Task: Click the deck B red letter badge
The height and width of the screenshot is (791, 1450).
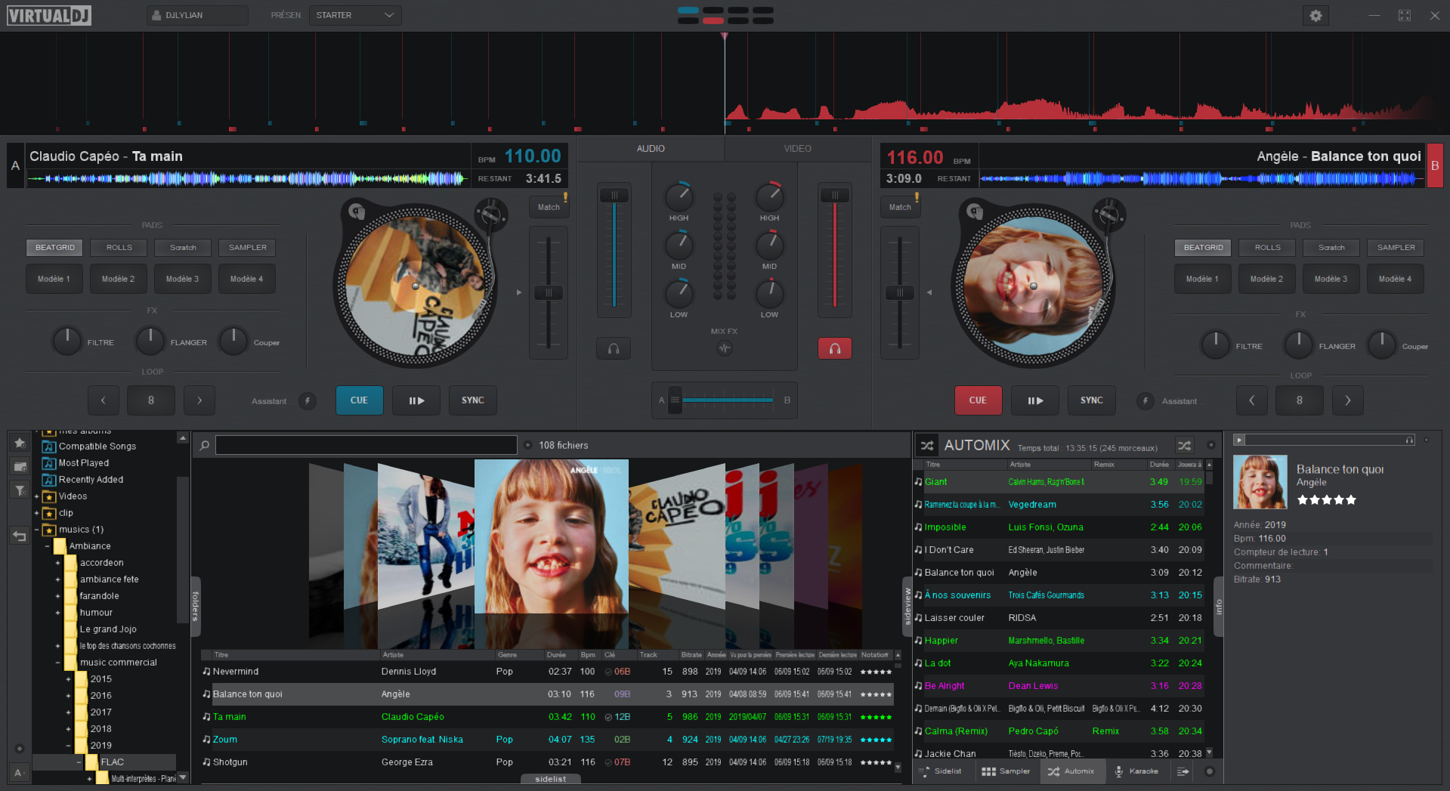Action: [1435, 165]
